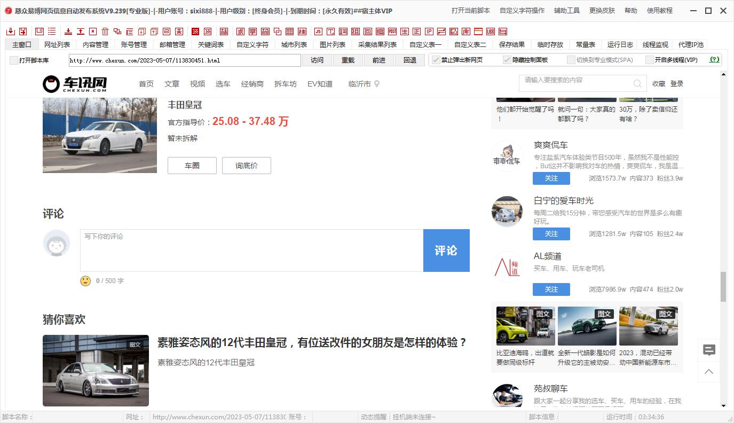Click the POST toolbar icon

[x=392, y=32]
